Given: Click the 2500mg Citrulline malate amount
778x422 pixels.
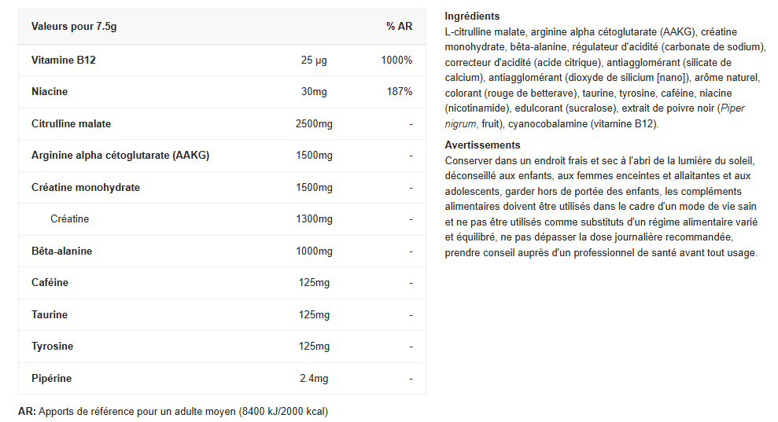Looking at the screenshot, I should [x=314, y=124].
